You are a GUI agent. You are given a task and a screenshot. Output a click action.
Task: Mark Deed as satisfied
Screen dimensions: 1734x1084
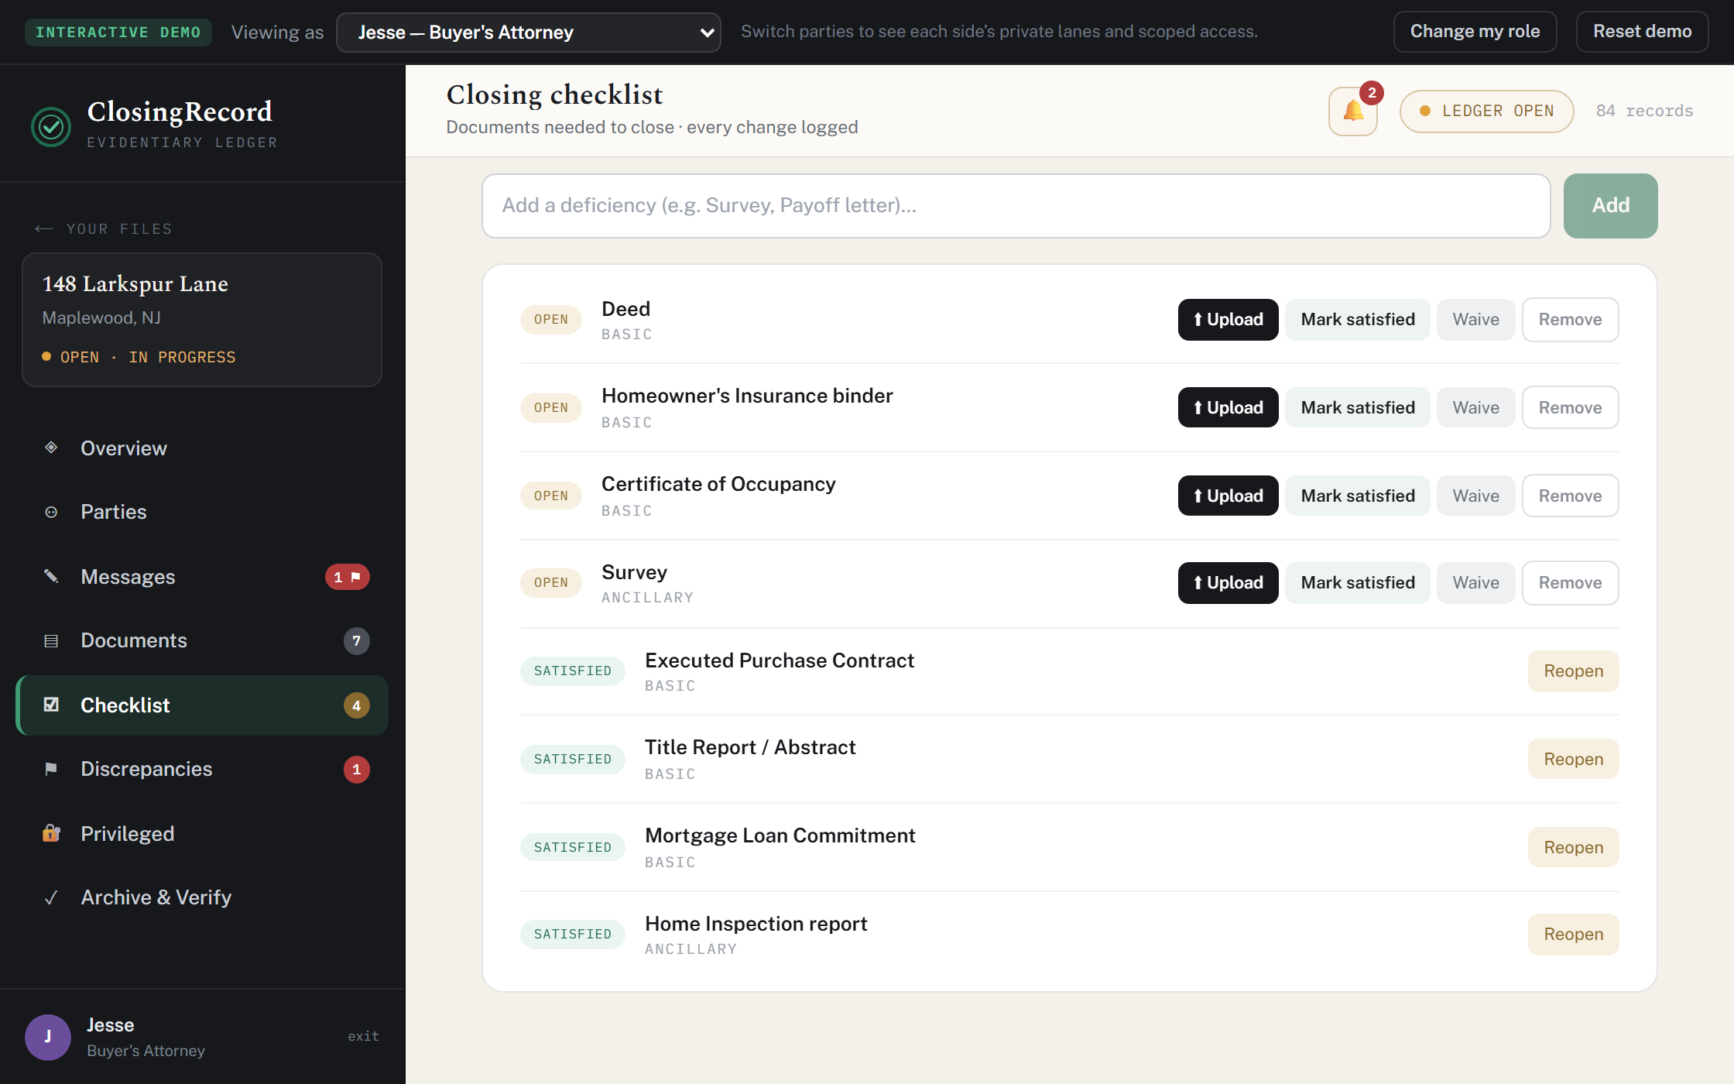(x=1358, y=320)
